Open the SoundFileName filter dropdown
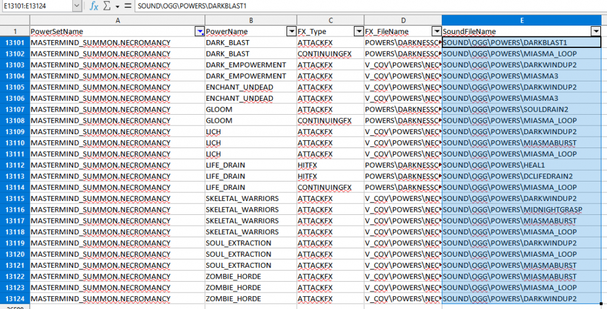This screenshot has height=309, width=607. click(x=595, y=32)
